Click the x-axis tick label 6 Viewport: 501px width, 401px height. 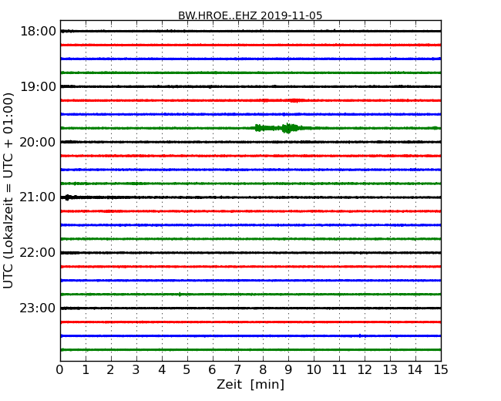click(212, 369)
